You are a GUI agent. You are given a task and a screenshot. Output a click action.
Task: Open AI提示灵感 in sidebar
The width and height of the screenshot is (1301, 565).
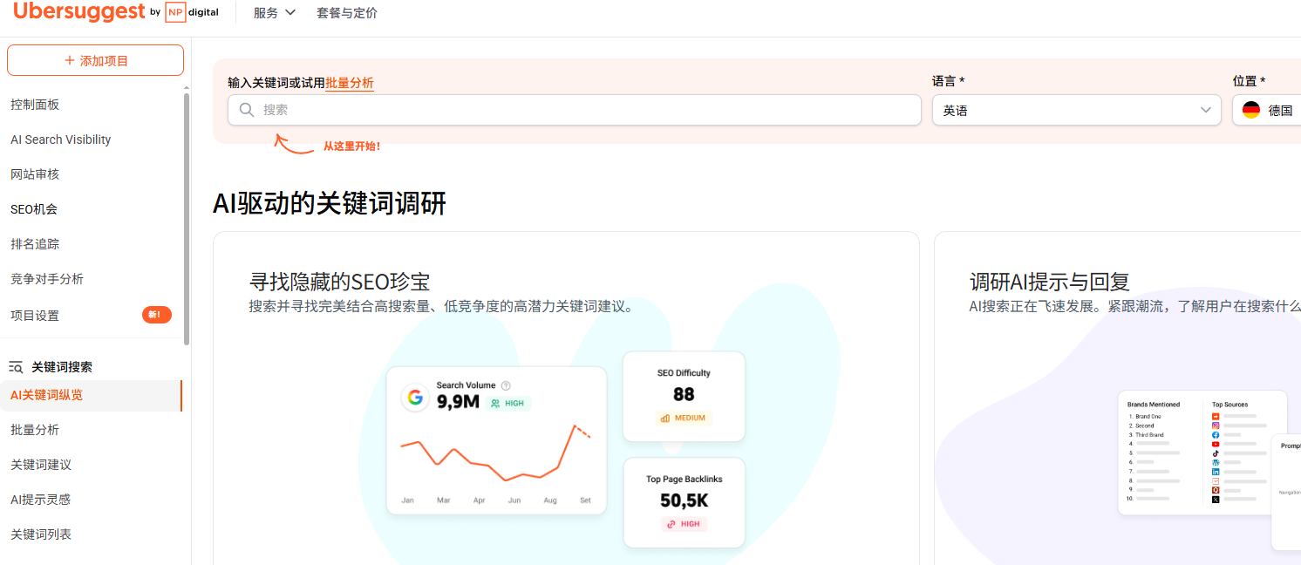click(40, 500)
